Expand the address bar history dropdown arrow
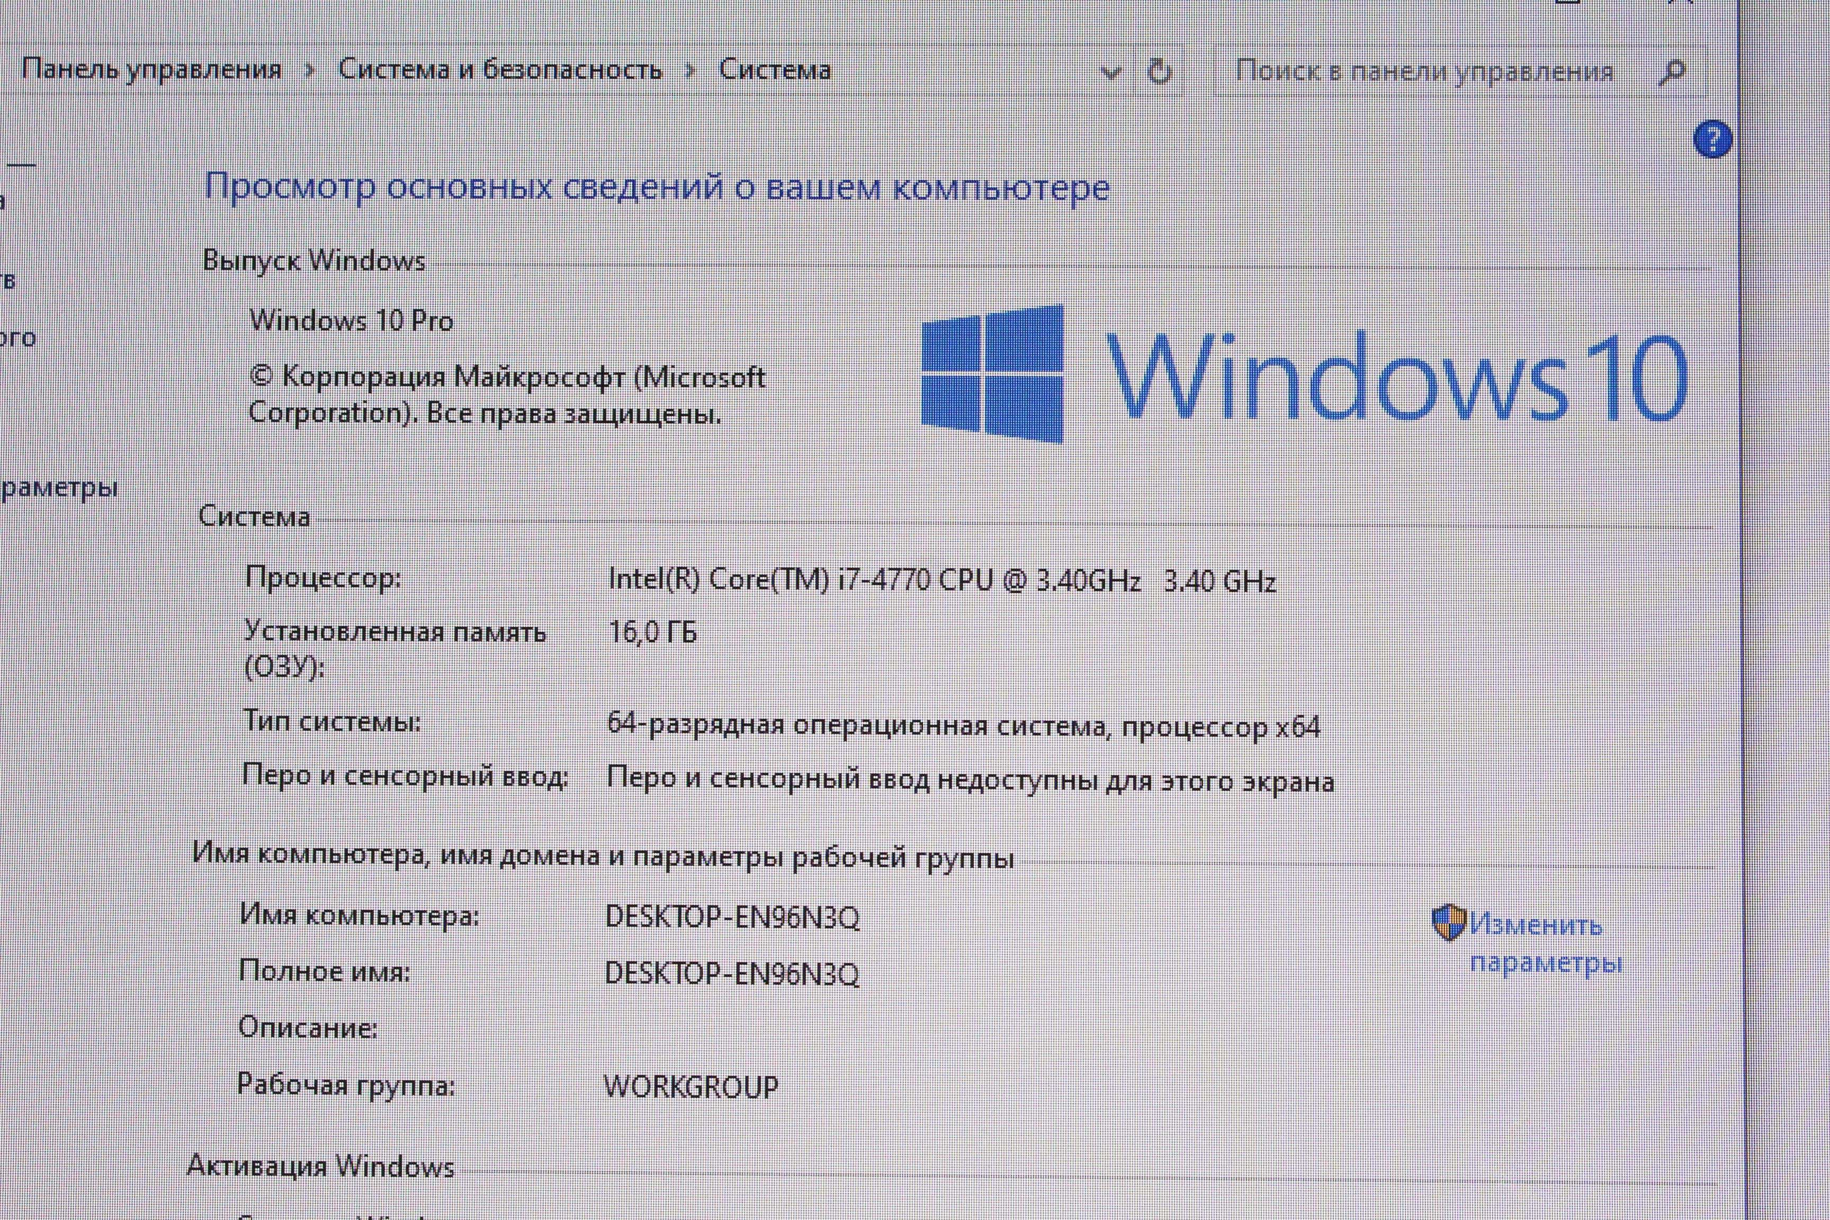Screen dimensions: 1830x1220 pyautogui.click(x=1110, y=74)
